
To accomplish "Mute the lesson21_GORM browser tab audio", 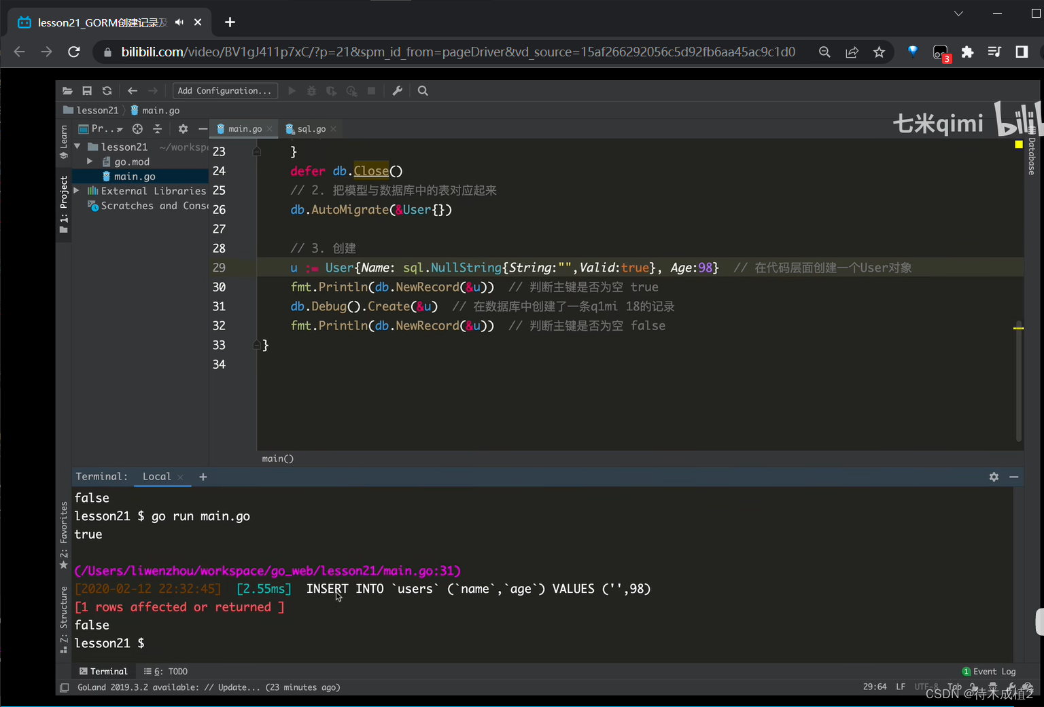I will (x=179, y=22).
